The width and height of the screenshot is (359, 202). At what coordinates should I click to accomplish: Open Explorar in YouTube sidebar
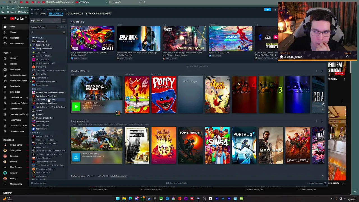pos(8,193)
